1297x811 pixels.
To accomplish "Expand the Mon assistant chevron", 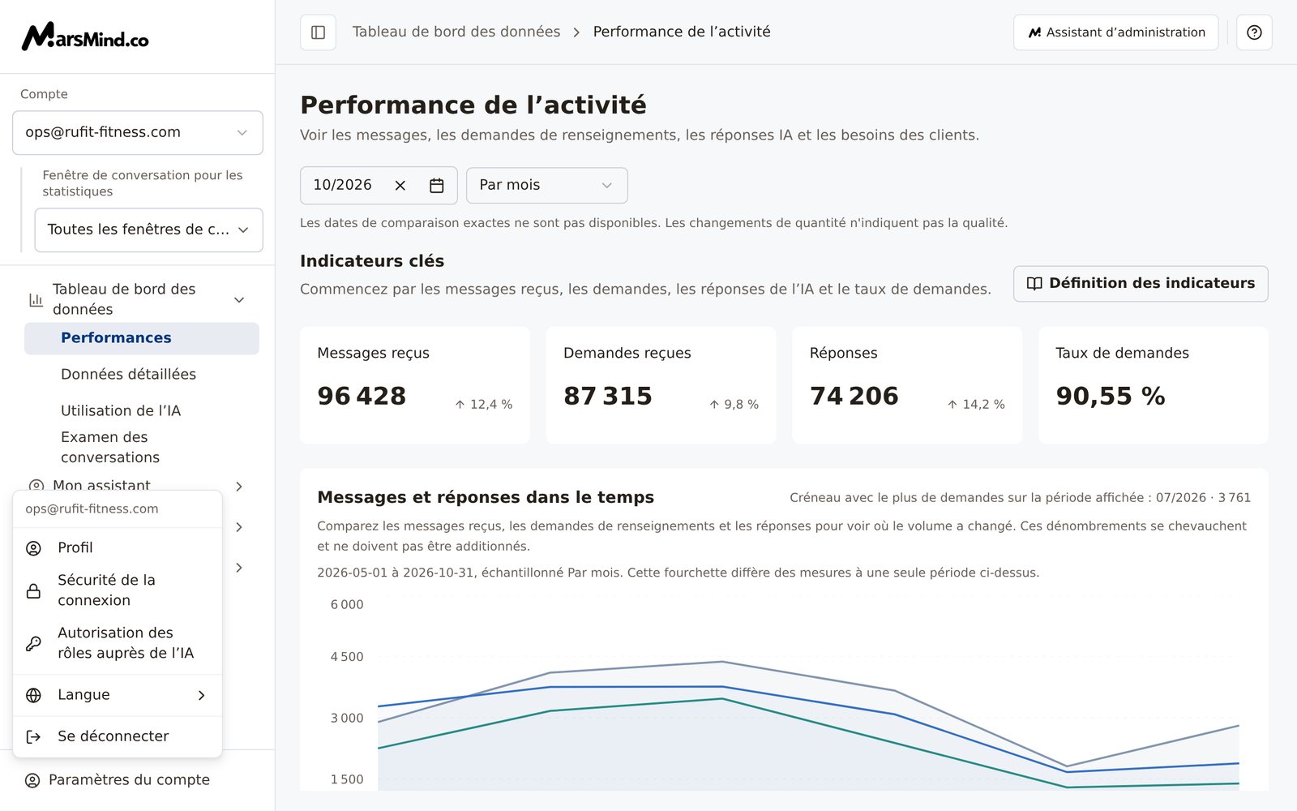I will 239,487.
